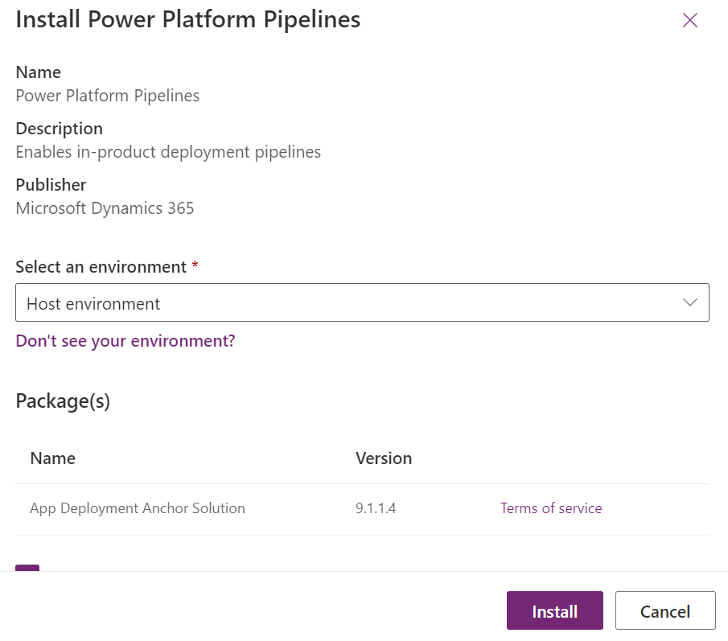
Task: Click the Power Platform Pipelines name value
Action: pos(108,96)
